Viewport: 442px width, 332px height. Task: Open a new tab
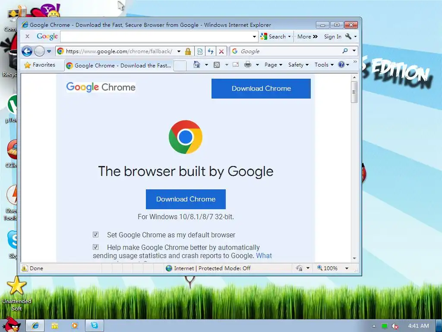coord(180,66)
